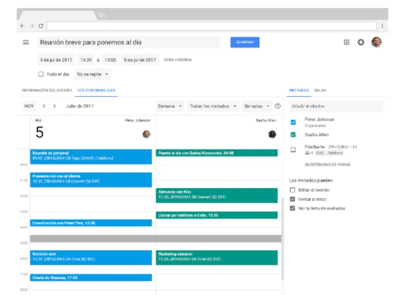Click the help question mark icon

click(278, 106)
